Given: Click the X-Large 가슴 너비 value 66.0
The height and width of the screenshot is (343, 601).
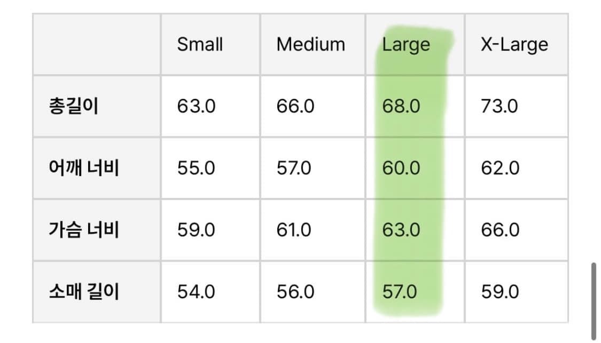Looking at the screenshot, I should click(500, 230).
